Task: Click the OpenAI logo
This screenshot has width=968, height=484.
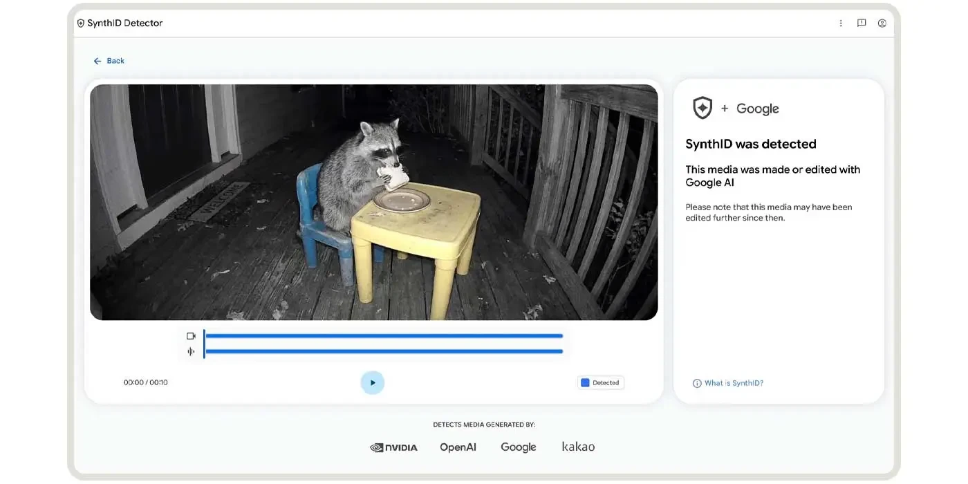Action: pos(458,447)
